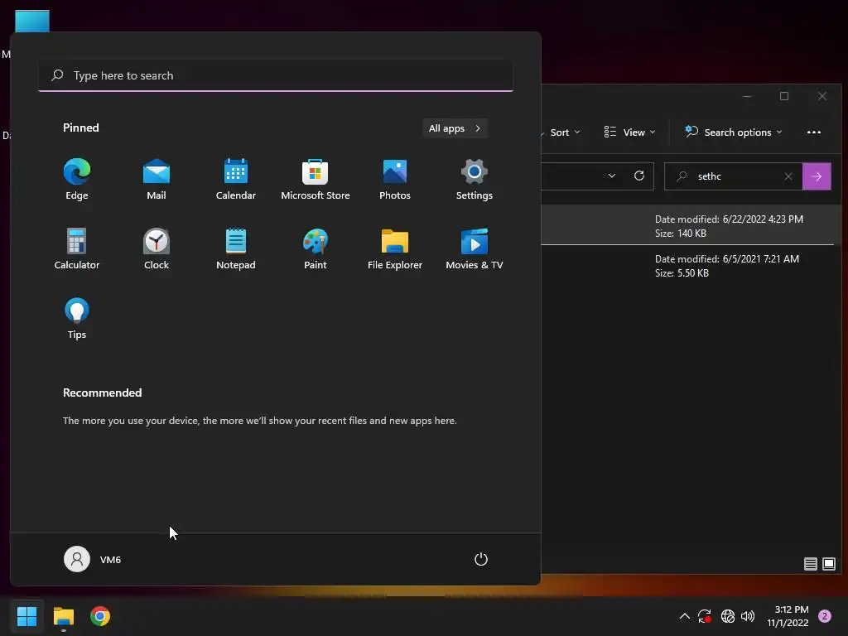The height and width of the screenshot is (636, 848).
Task: Open Paint
Action: 316,248
